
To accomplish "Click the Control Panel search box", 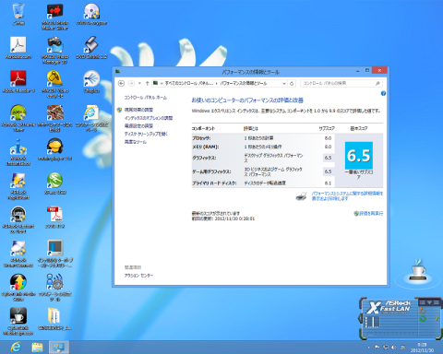I will (x=341, y=83).
